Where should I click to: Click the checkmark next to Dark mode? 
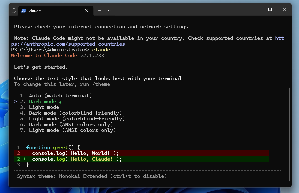pyautogui.click(x=61, y=101)
